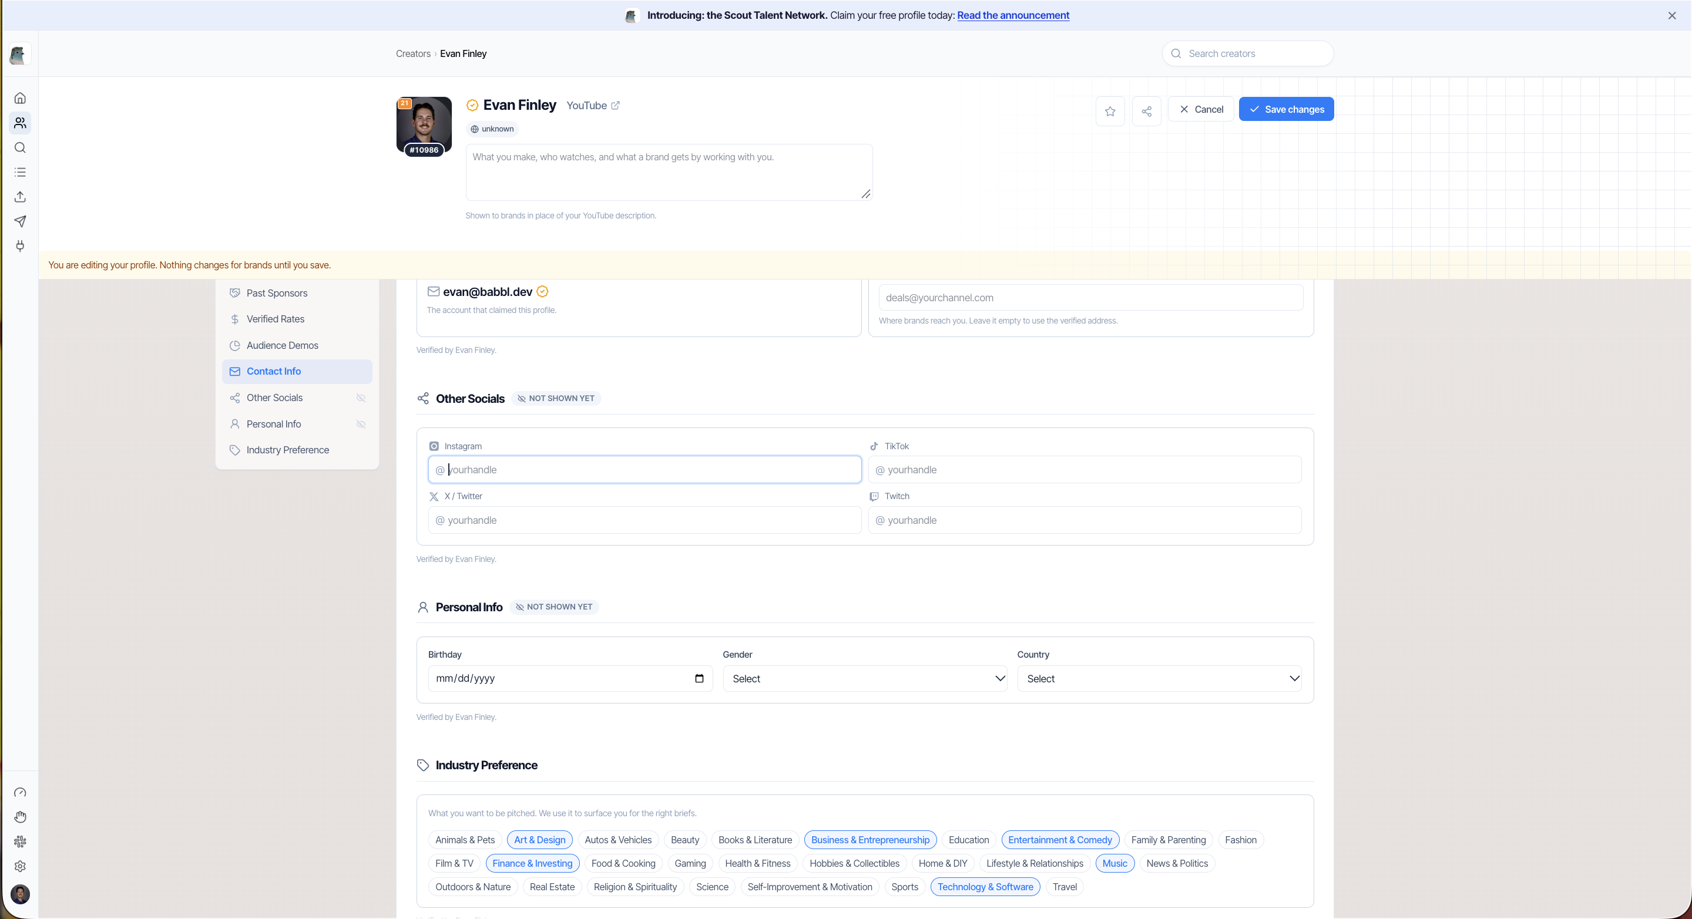Open Read the announcement link
This screenshot has height=919, width=1692.
1013,15
